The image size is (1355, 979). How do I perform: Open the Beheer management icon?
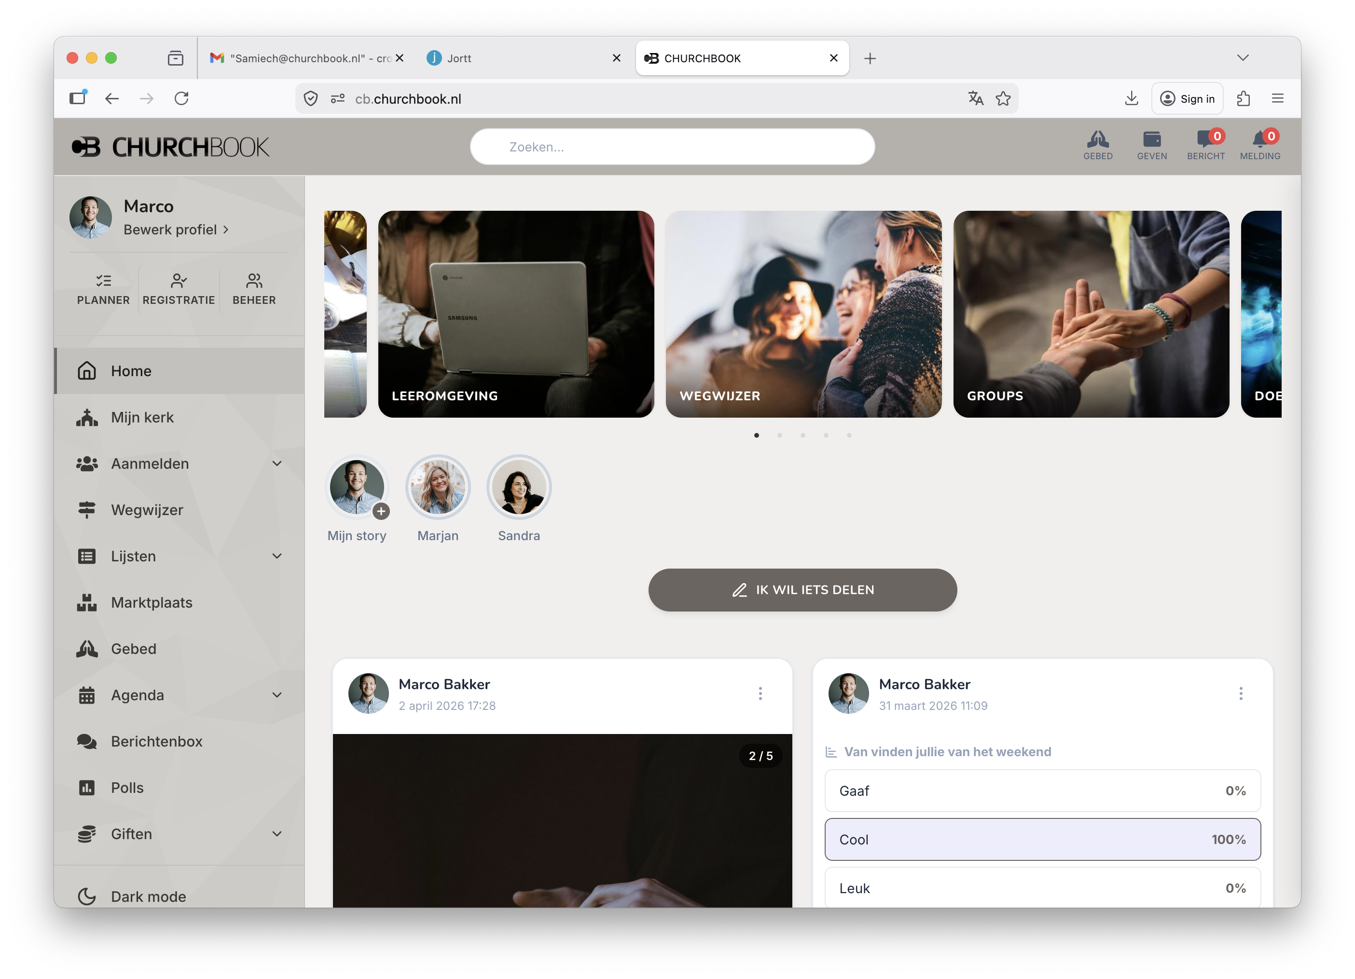pyautogui.click(x=254, y=289)
